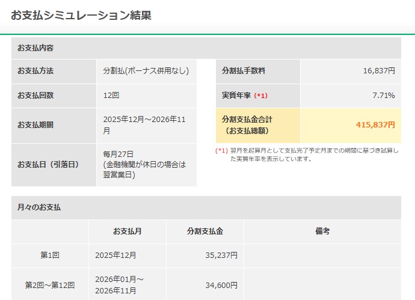Click the 2025年12月～2026年11月 period value
This screenshot has height=300, width=415.
coord(145,125)
